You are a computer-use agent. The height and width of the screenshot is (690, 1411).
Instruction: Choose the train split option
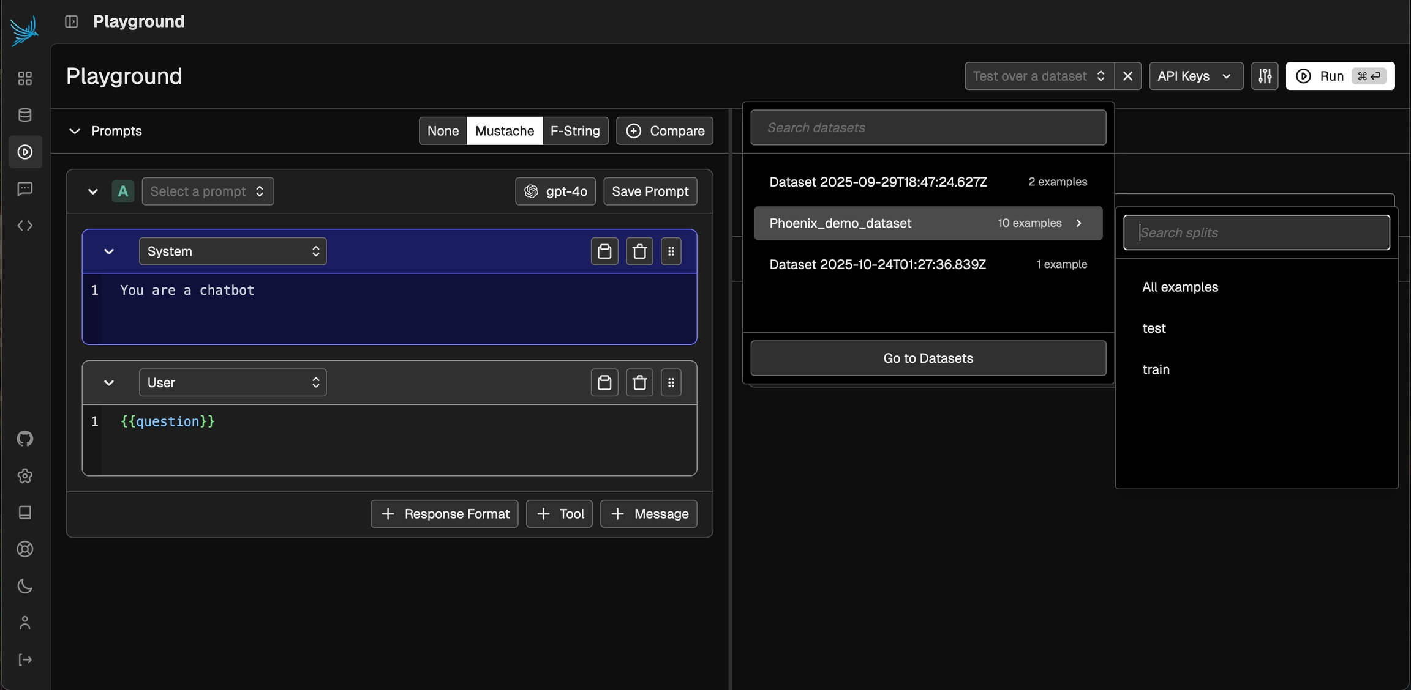click(x=1156, y=369)
